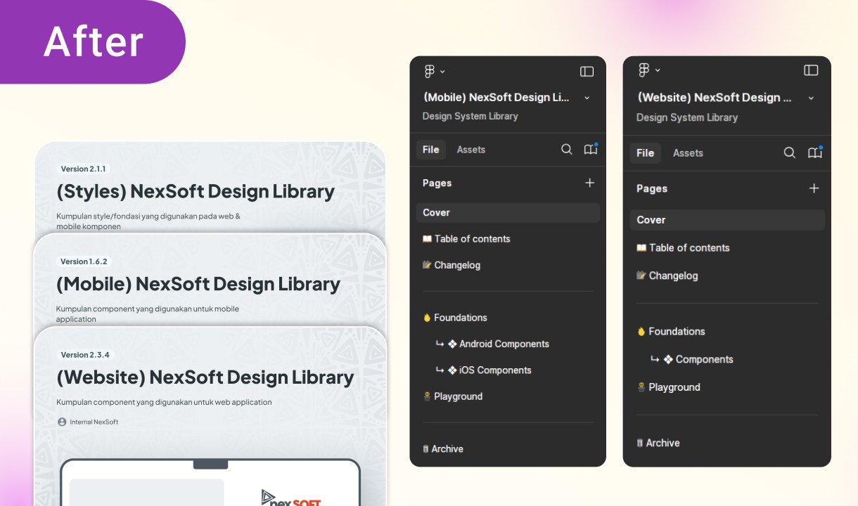This screenshot has height=506, width=858.
Task: Switch to Assets tab in Mobile panel
Action: tap(471, 149)
